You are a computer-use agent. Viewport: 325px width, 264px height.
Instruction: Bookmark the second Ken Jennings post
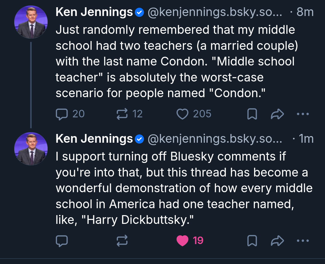pyautogui.click(x=252, y=240)
